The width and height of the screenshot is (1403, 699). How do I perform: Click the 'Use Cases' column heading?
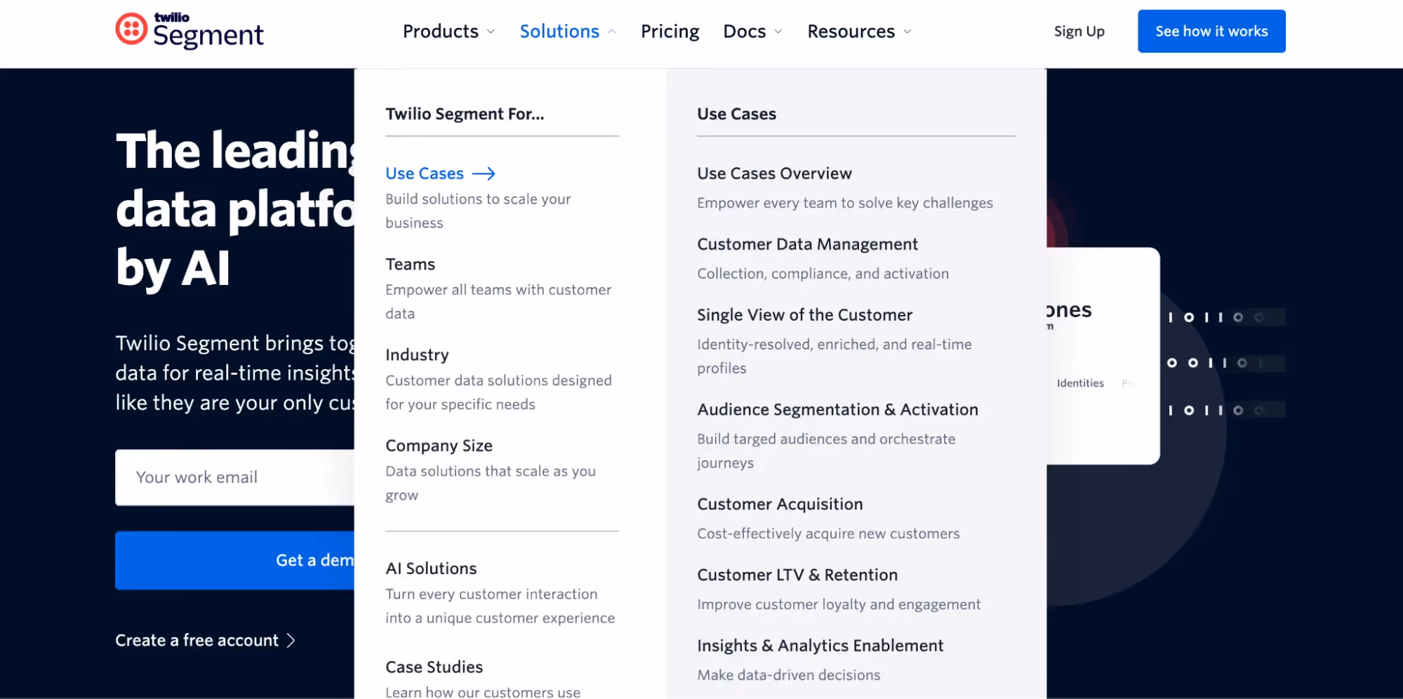click(x=736, y=114)
